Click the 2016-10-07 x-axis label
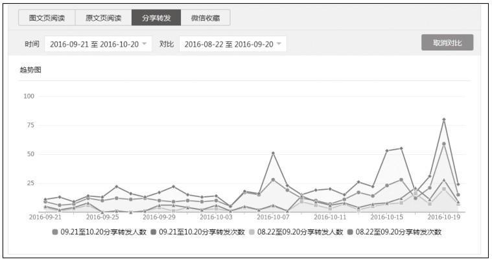492x261 pixels. point(273,217)
